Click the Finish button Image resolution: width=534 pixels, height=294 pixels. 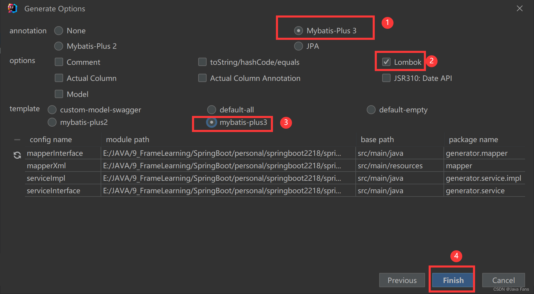click(453, 280)
